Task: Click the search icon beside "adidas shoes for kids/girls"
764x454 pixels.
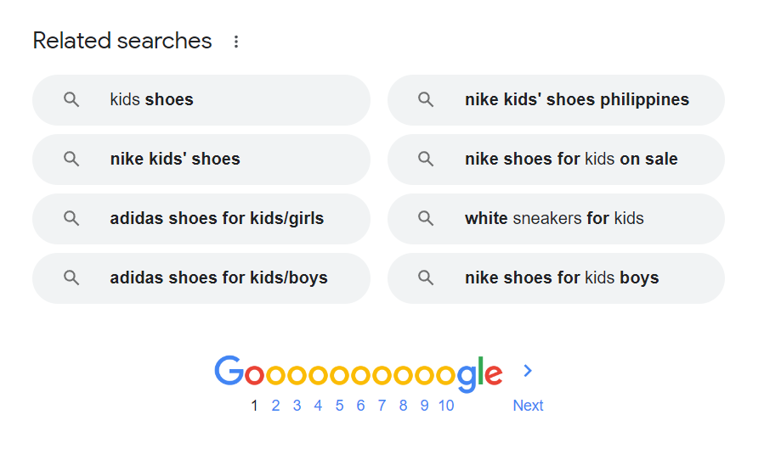Action: coord(71,219)
